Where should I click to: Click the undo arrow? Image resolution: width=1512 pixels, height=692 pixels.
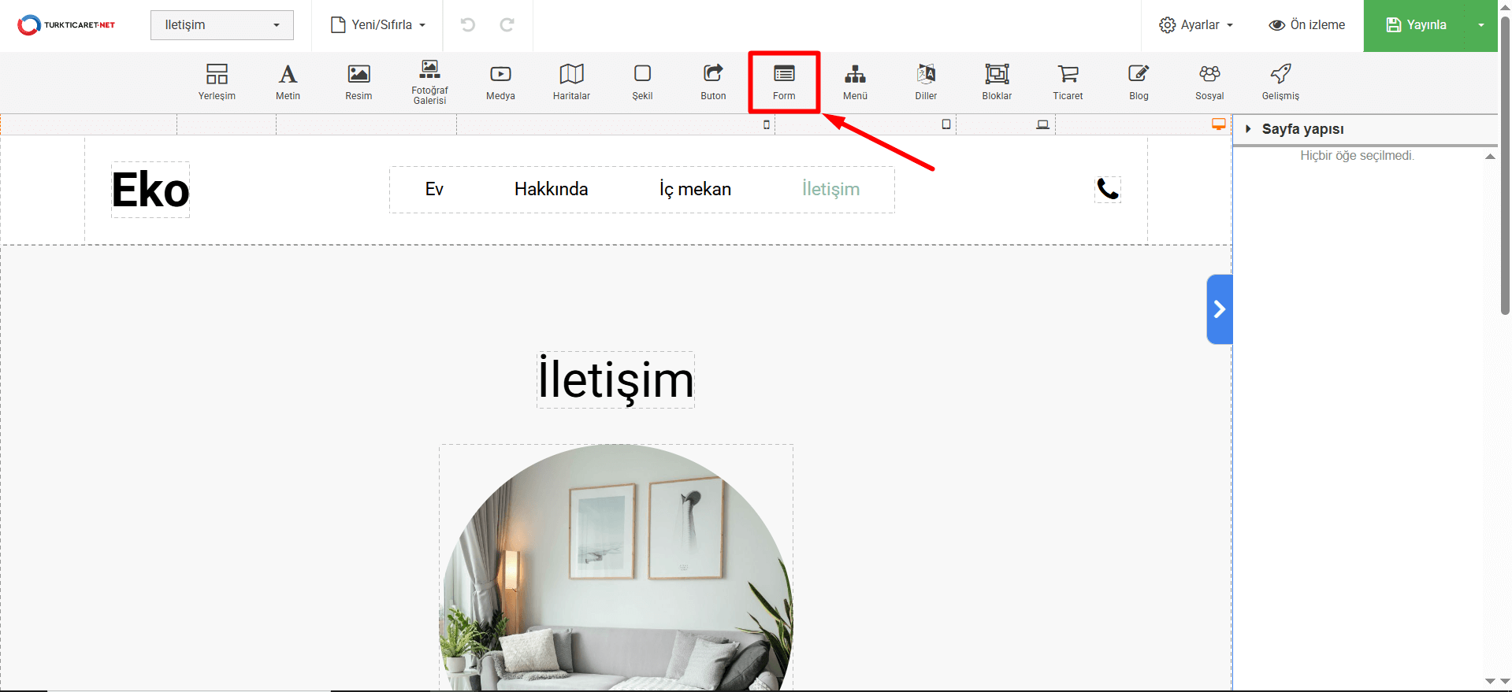click(468, 25)
